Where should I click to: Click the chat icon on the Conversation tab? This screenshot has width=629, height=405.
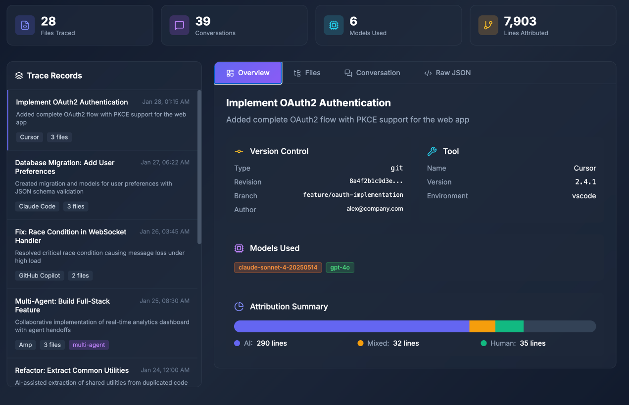pos(348,73)
